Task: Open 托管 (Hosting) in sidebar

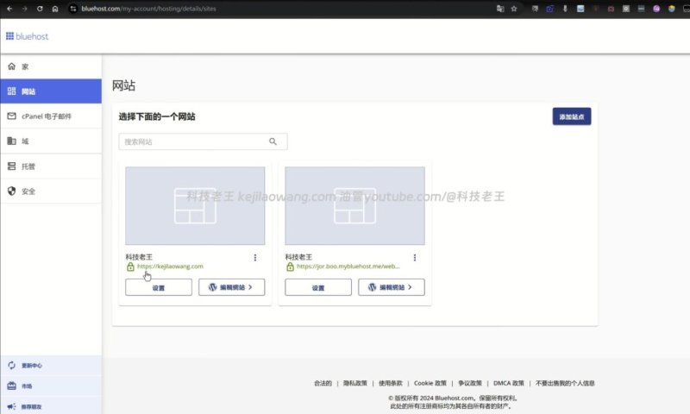Action: pyautogui.click(x=51, y=166)
